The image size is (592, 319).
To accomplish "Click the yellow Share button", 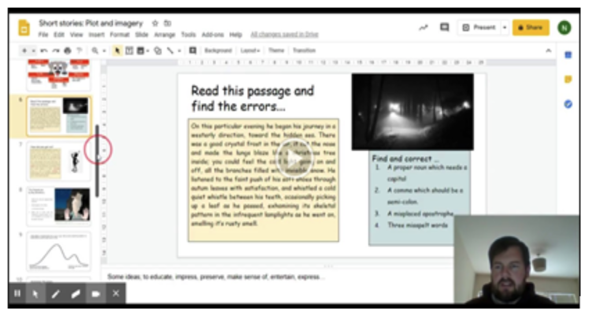I will [x=530, y=27].
